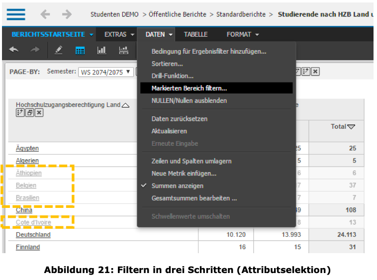Select the Brasilien row link
377x280 pixels.
27,198
